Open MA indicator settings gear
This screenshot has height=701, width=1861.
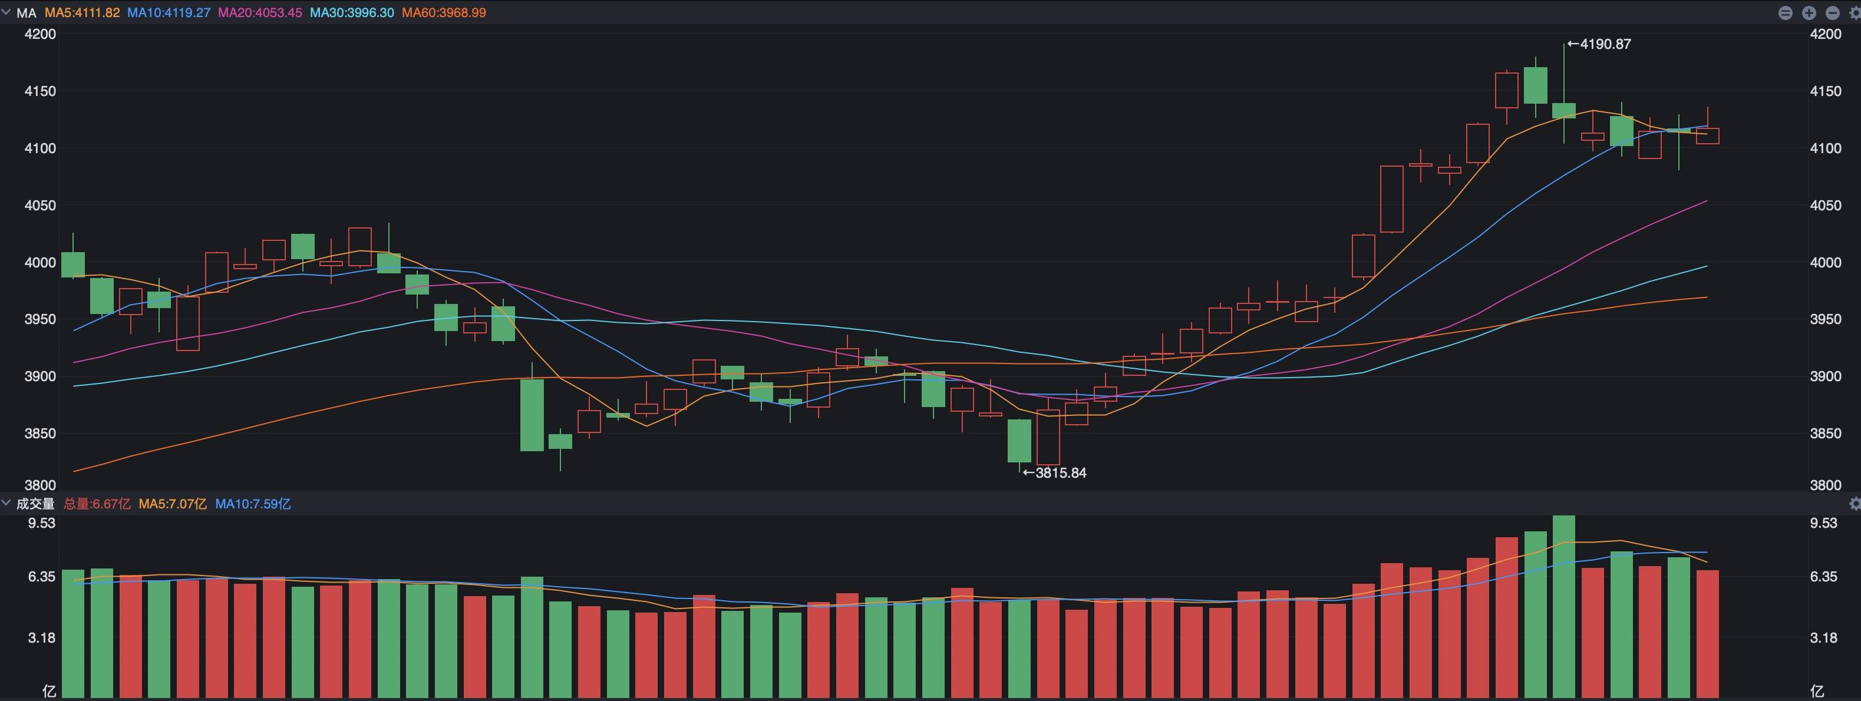pyautogui.click(x=1855, y=13)
